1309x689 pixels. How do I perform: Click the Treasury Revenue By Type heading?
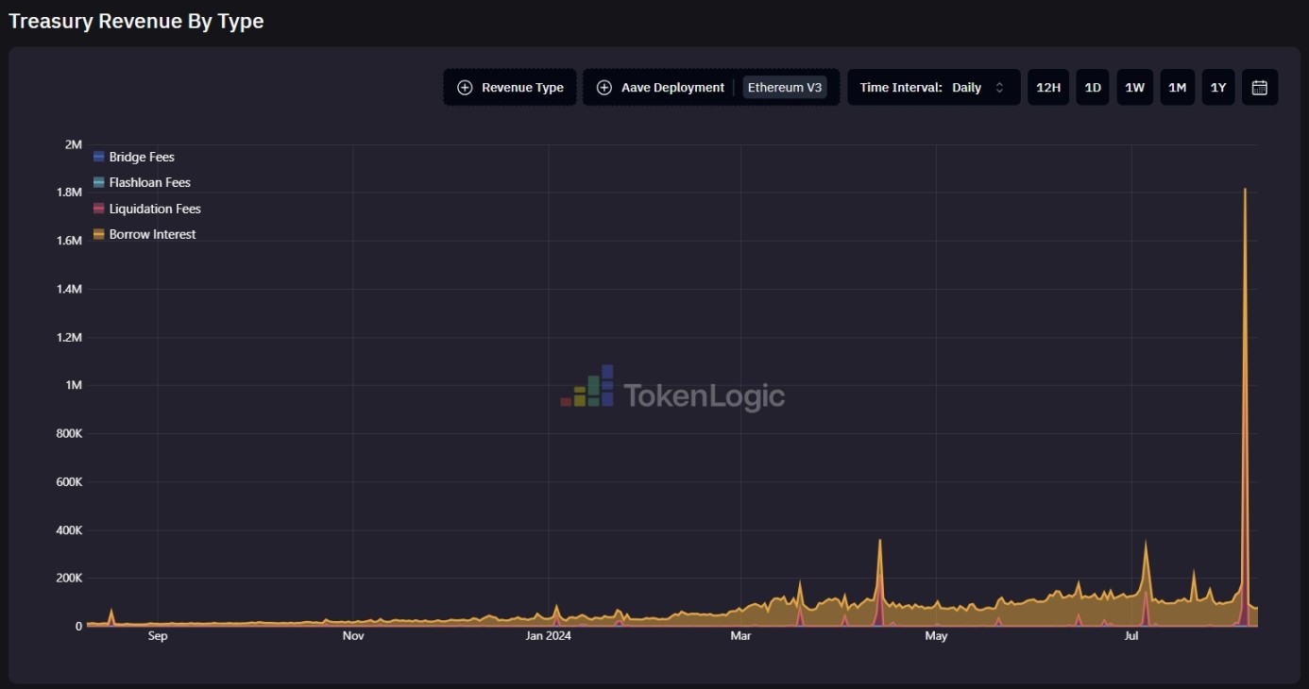[x=136, y=21]
